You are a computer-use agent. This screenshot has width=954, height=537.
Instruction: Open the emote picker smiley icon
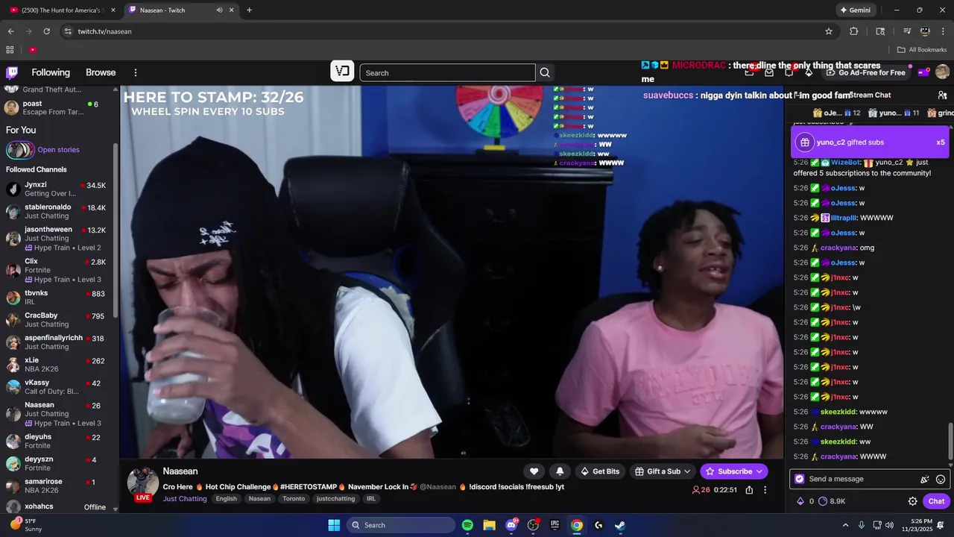pyautogui.click(x=941, y=480)
